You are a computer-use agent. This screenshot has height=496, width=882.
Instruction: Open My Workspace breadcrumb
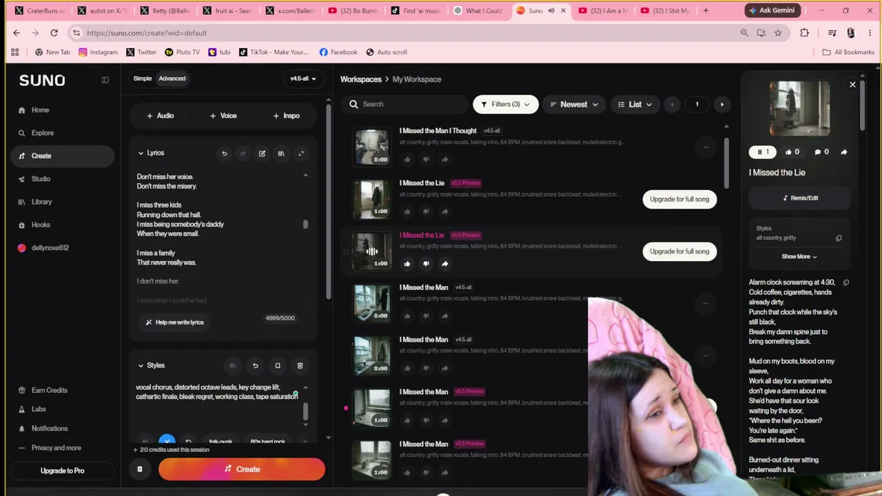[417, 80]
